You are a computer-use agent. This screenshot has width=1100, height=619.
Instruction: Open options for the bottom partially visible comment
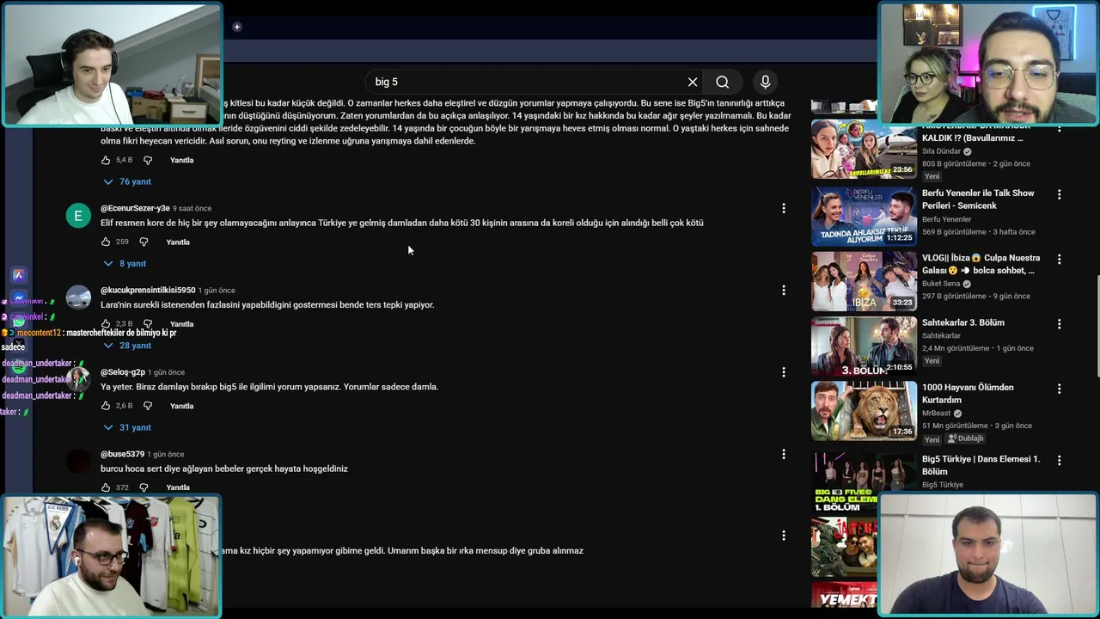pyautogui.click(x=783, y=536)
